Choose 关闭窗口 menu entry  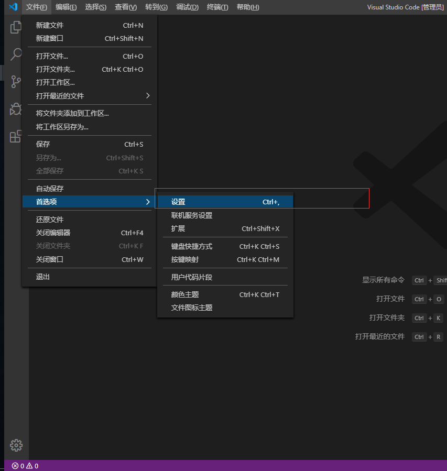(90, 259)
